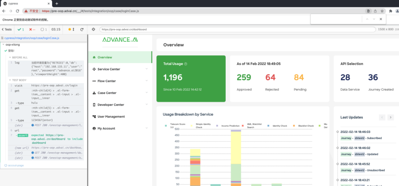Click the Cypress rerun tests icon
399x186 pixels.
[82, 29]
